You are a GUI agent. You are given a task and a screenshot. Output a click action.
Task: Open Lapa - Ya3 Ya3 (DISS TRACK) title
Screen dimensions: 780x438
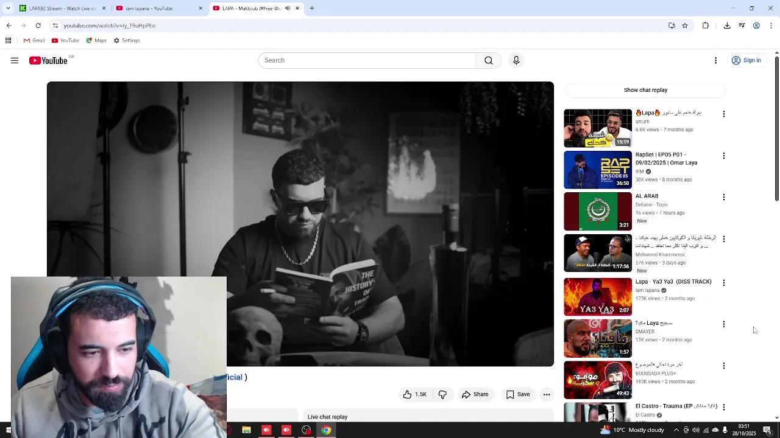673,282
